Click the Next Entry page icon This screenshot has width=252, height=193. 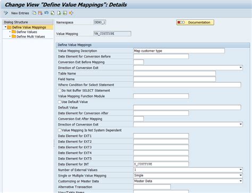tap(59, 13)
